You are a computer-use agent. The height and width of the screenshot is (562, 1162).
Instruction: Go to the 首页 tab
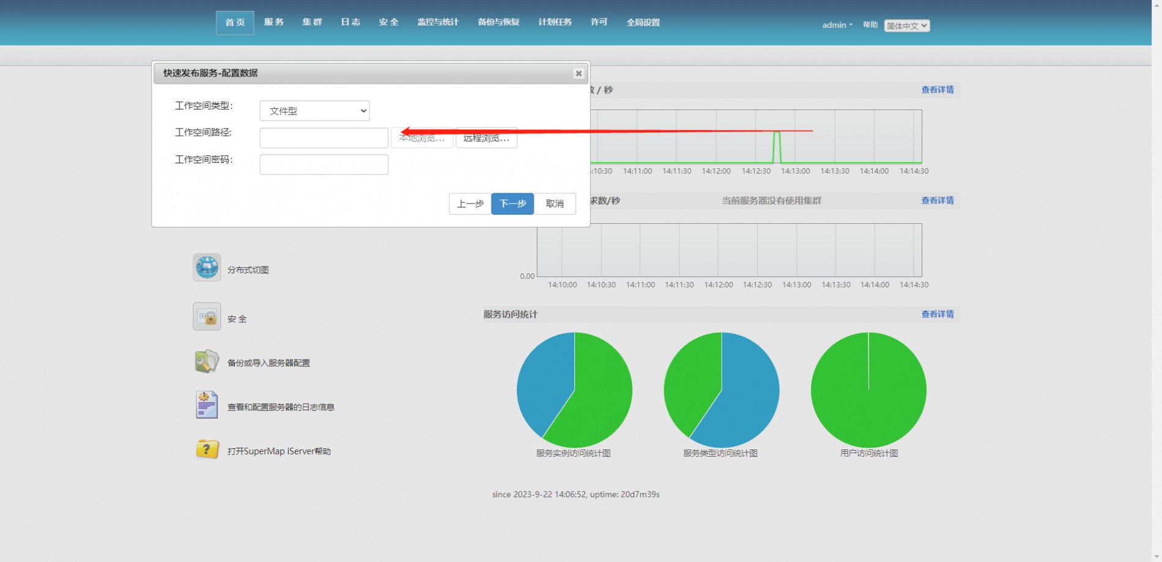235,23
